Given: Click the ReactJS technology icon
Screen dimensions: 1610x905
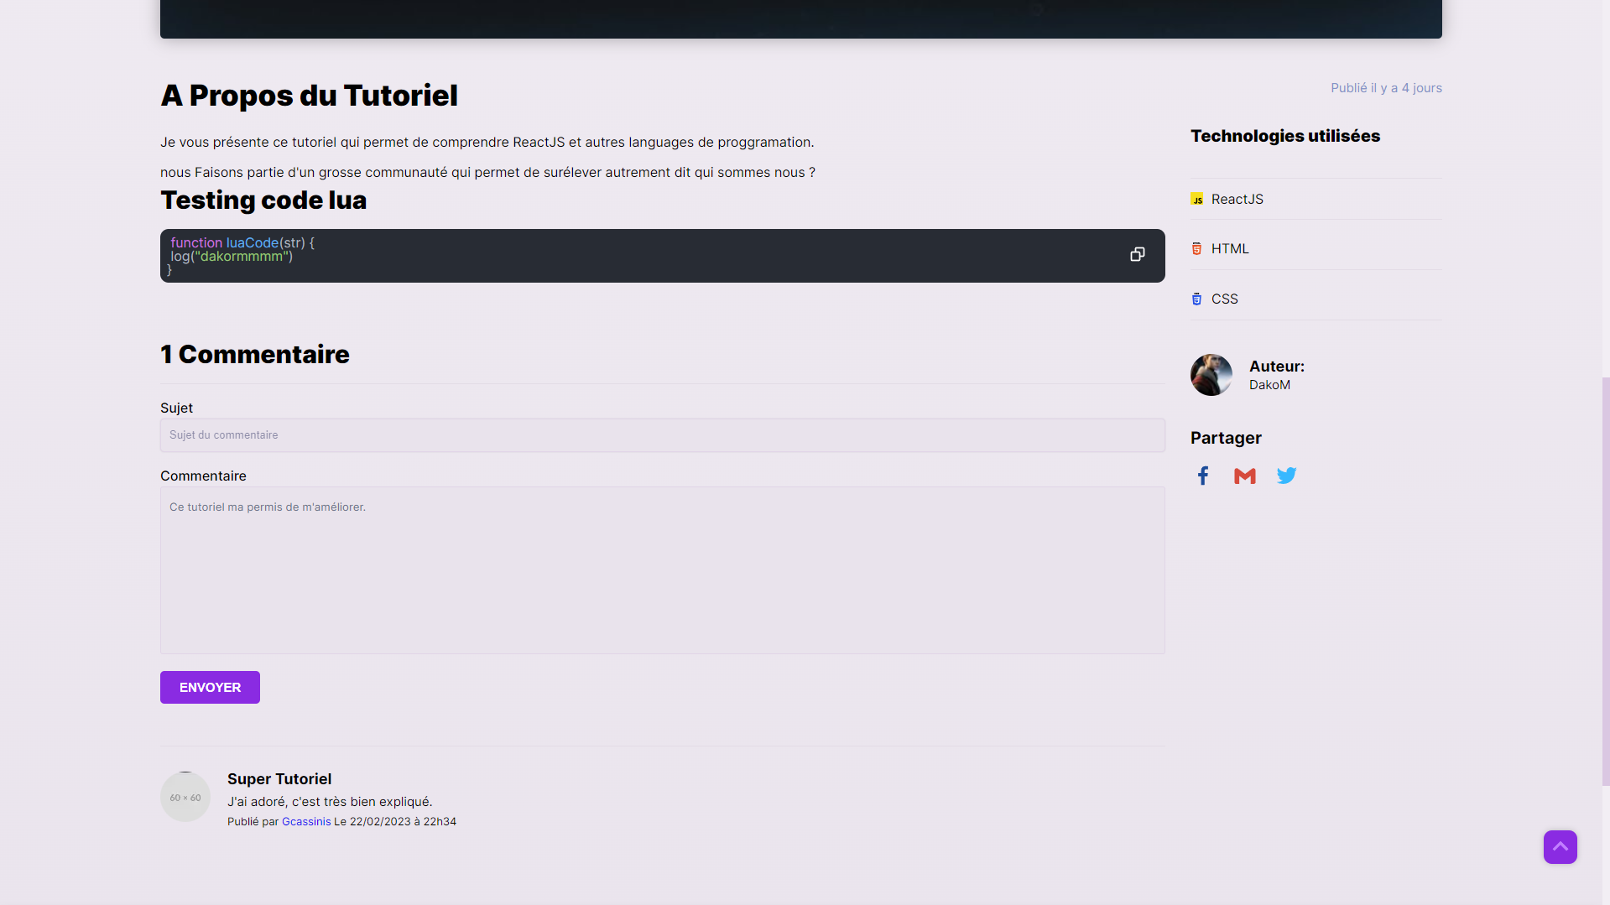Looking at the screenshot, I should [x=1197, y=200].
